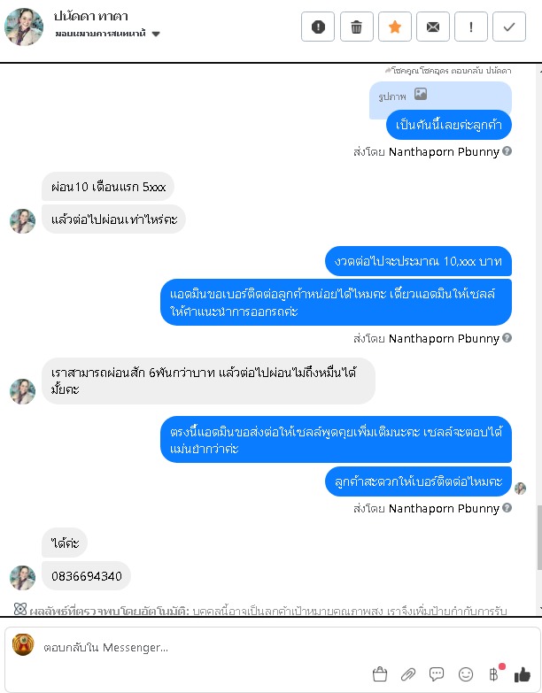Toggle the orange star follow-up marker
This screenshot has height=693, width=542.
394,27
